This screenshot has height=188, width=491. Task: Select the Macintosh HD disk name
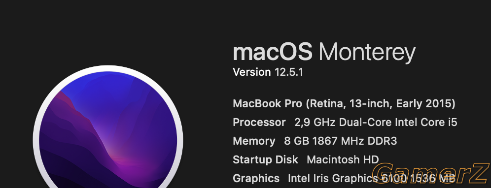343,160
